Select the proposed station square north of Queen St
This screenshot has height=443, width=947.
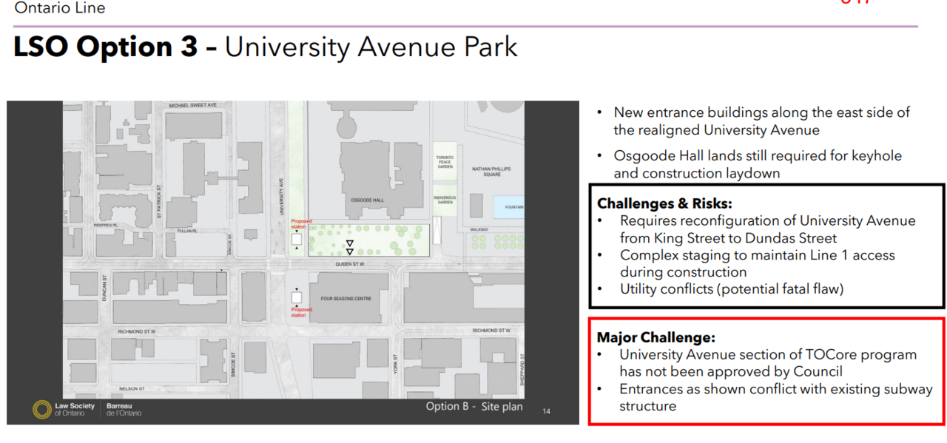[x=297, y=239]
